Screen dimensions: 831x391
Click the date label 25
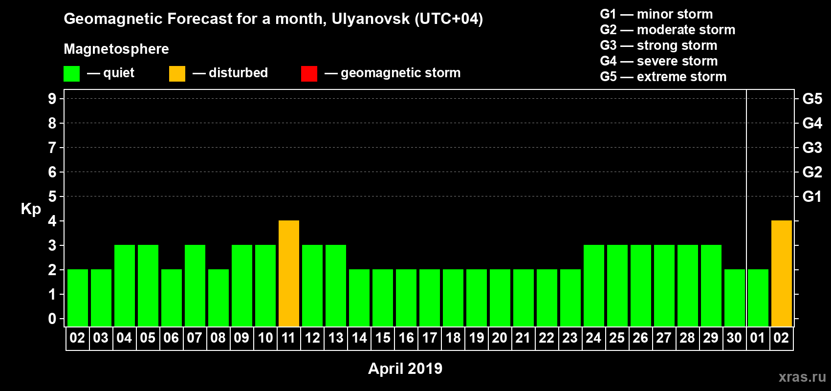pyautogui.click(x=617, y=338)
